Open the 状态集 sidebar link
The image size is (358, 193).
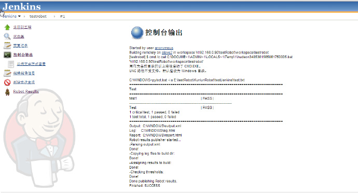tap(19, 36)
